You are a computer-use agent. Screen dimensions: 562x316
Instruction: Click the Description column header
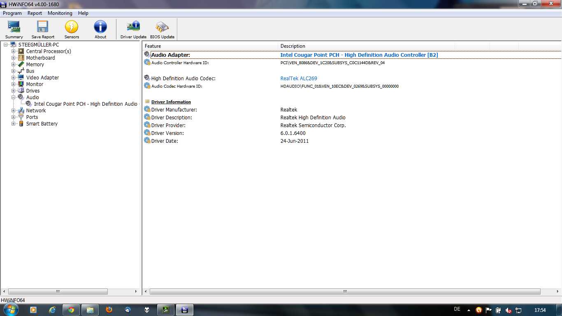click(x=367, y=46)
